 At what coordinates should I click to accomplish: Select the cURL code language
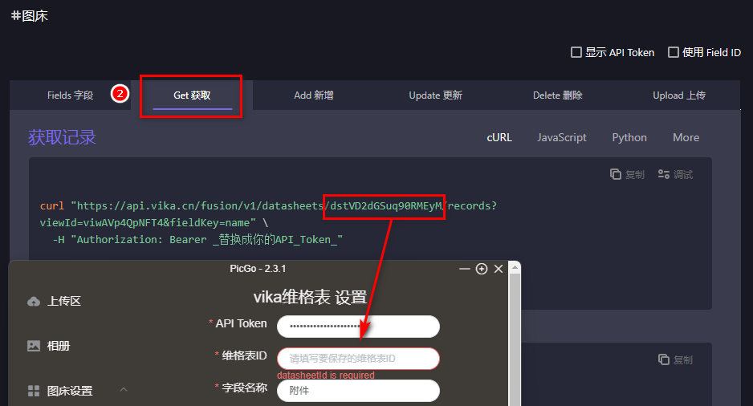click(499, 137)
